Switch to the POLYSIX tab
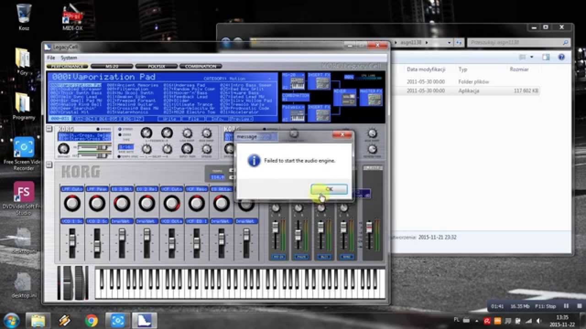Screen dimensions: 586x329 [156, 66]
